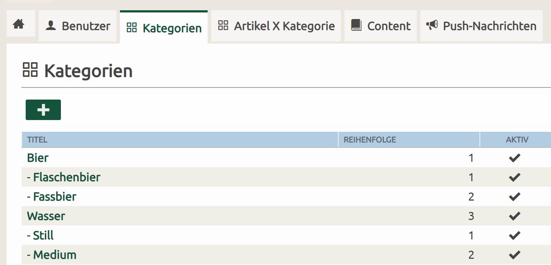Viewport: 551px width, 265px height.
Task: Toggle the active checkmark for Bier
Action: pyautogui.click(x=515, y=158)
